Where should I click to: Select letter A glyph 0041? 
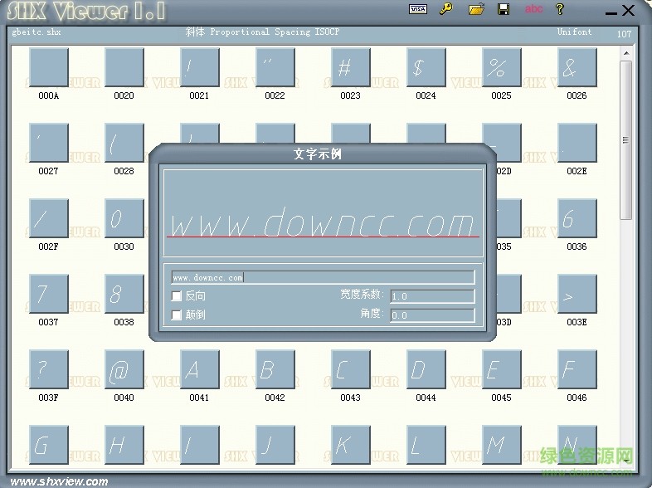200,369
